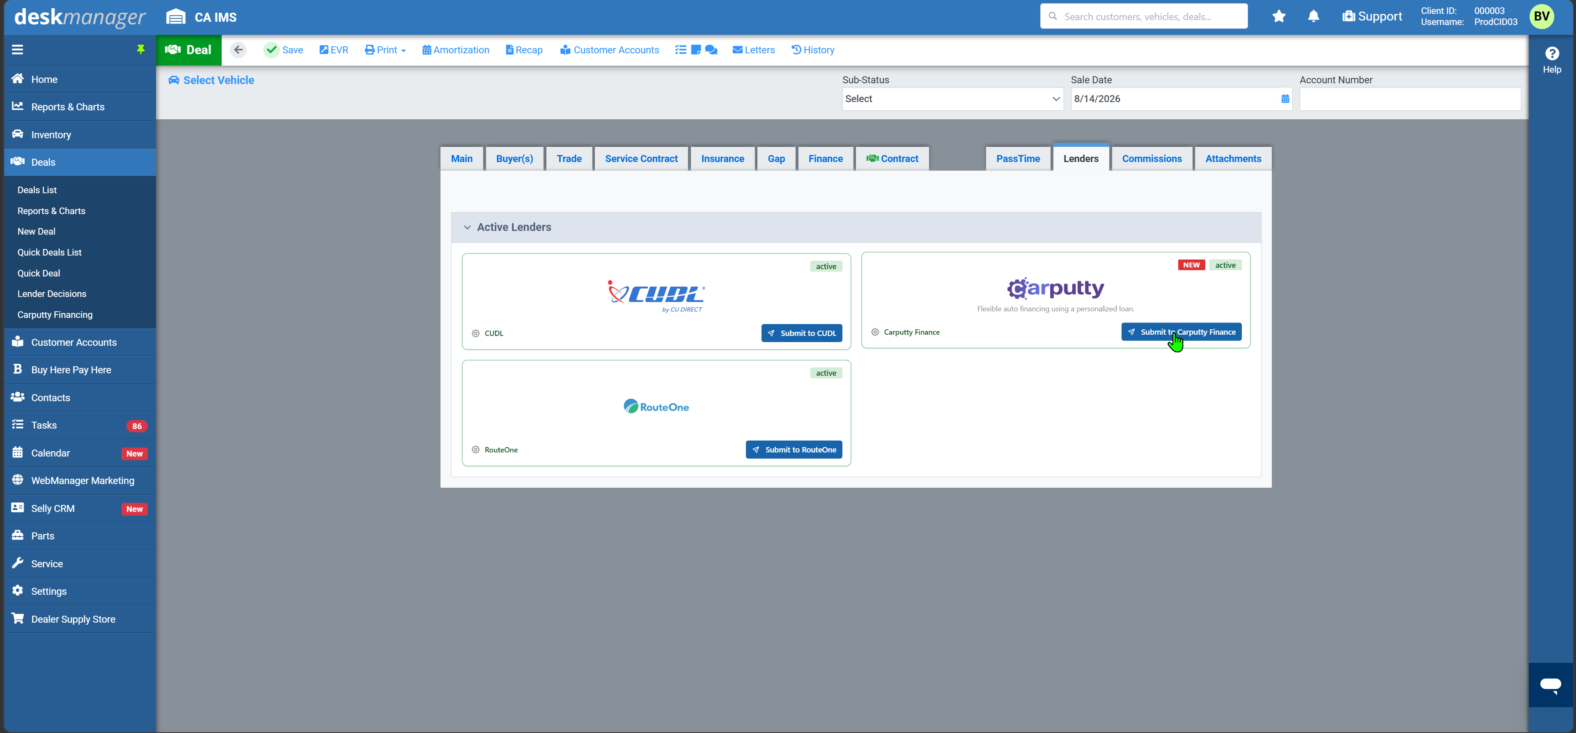Open EVR from the toolbar

[x=334, y=50]
